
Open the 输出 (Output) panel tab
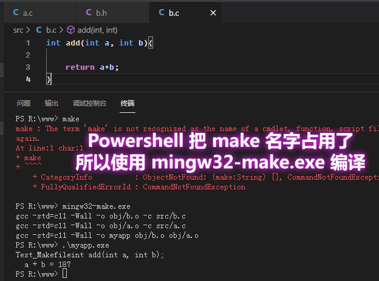tap(52, 103)
